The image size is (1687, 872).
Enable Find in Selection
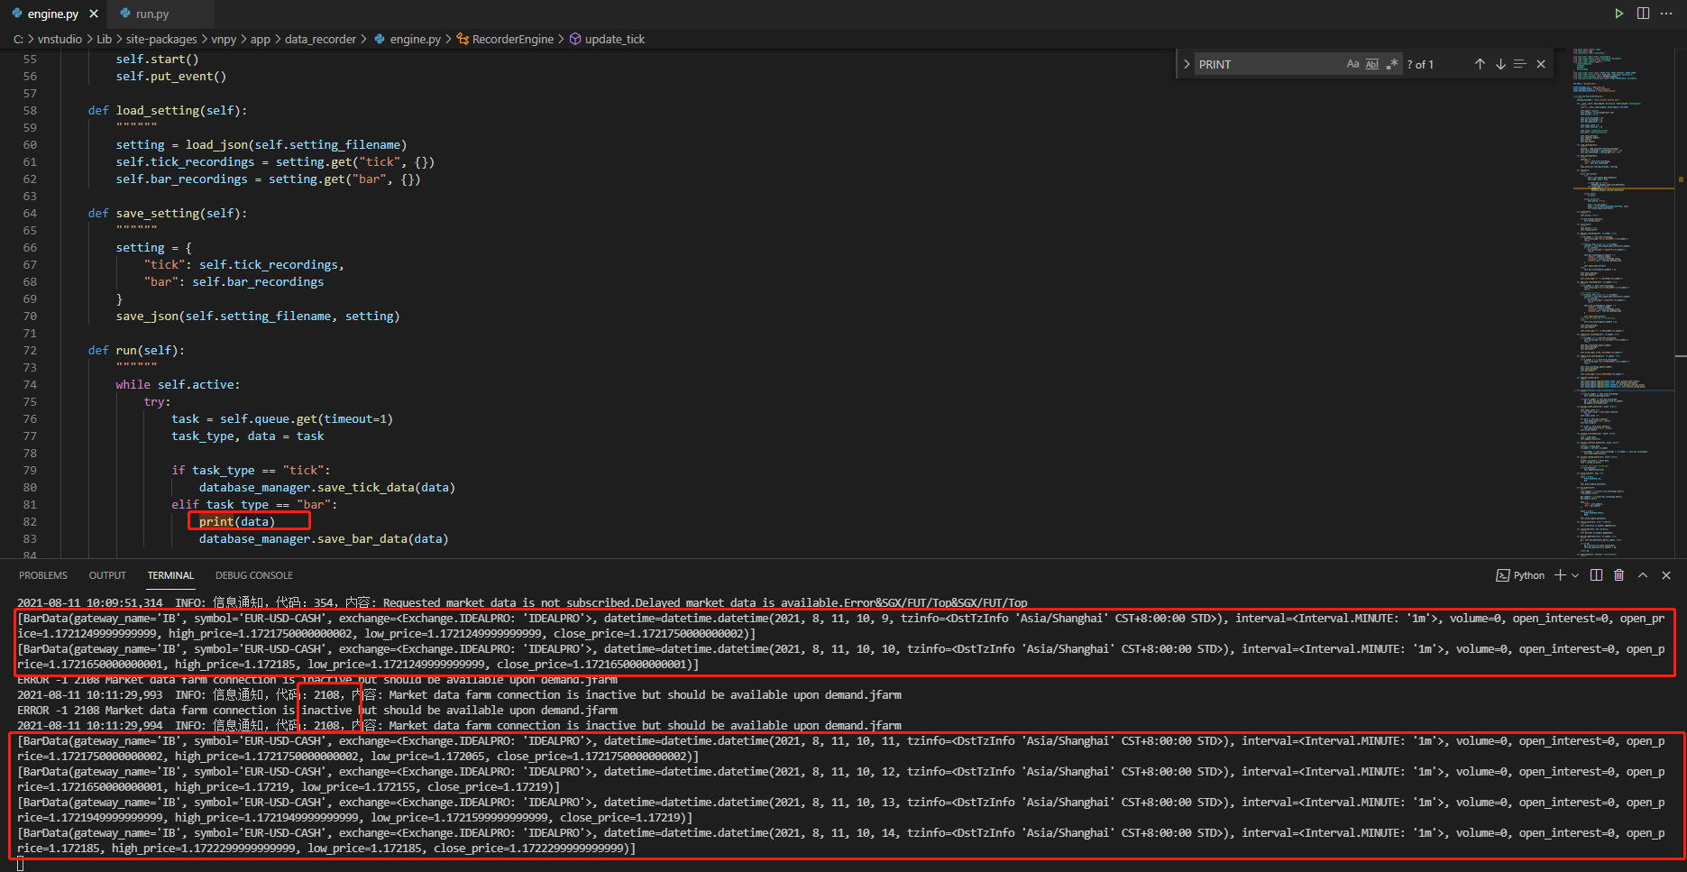[x=1520, y=63]
